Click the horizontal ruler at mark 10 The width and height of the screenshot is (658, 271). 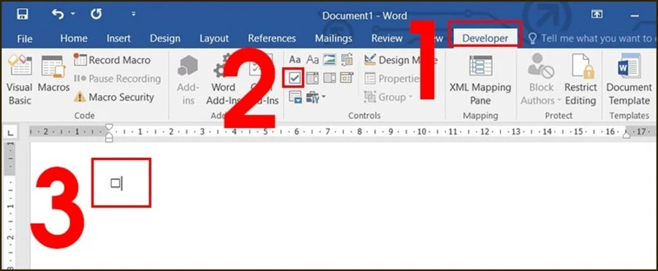[421, 131]
